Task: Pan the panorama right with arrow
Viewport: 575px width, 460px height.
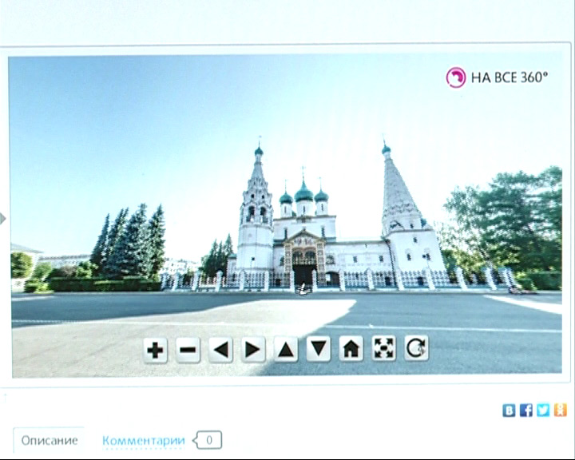Action: [253, 350]
